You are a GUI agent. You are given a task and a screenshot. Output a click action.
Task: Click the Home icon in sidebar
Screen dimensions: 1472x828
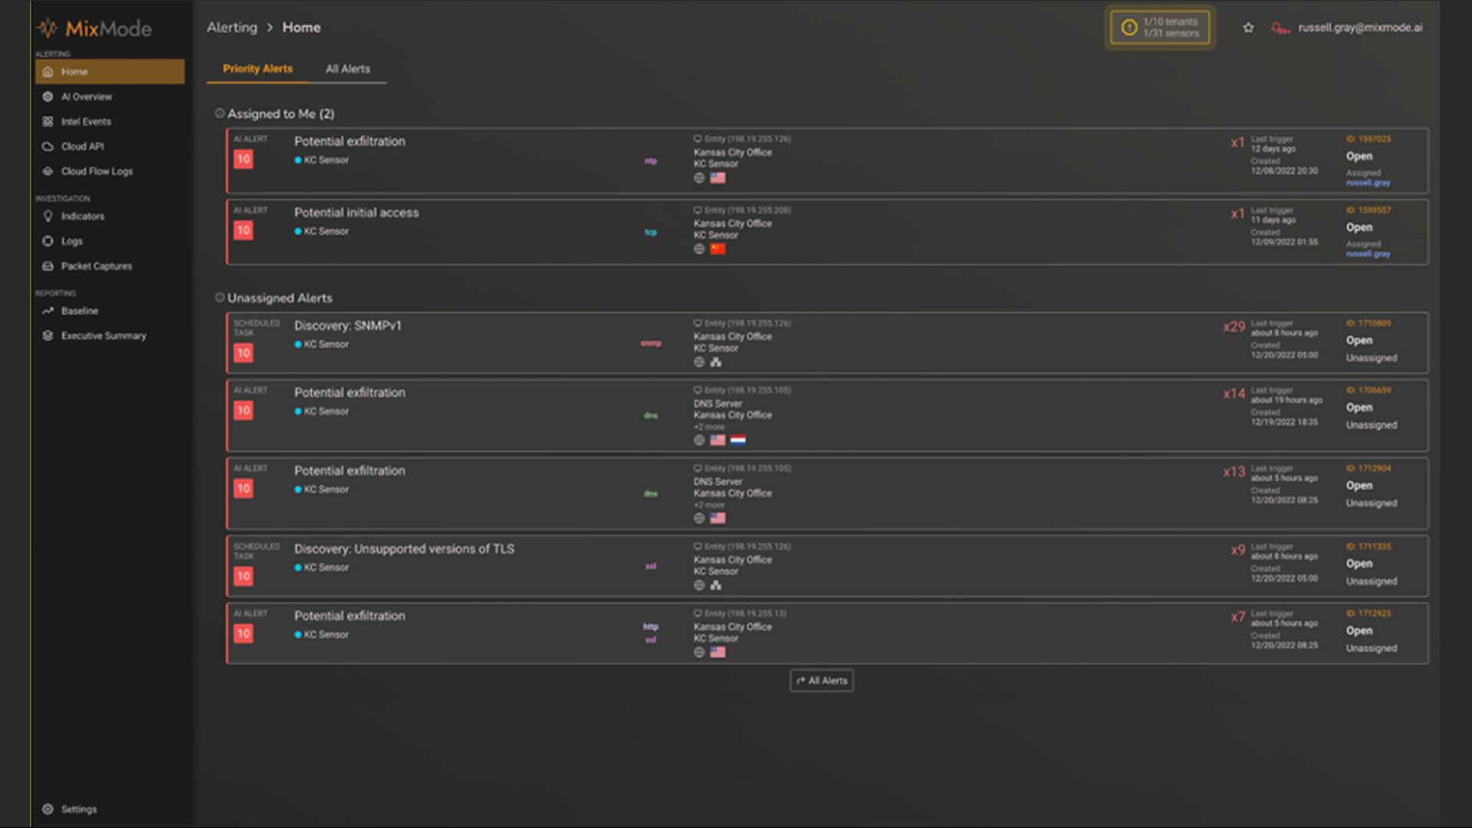point(48,72)
